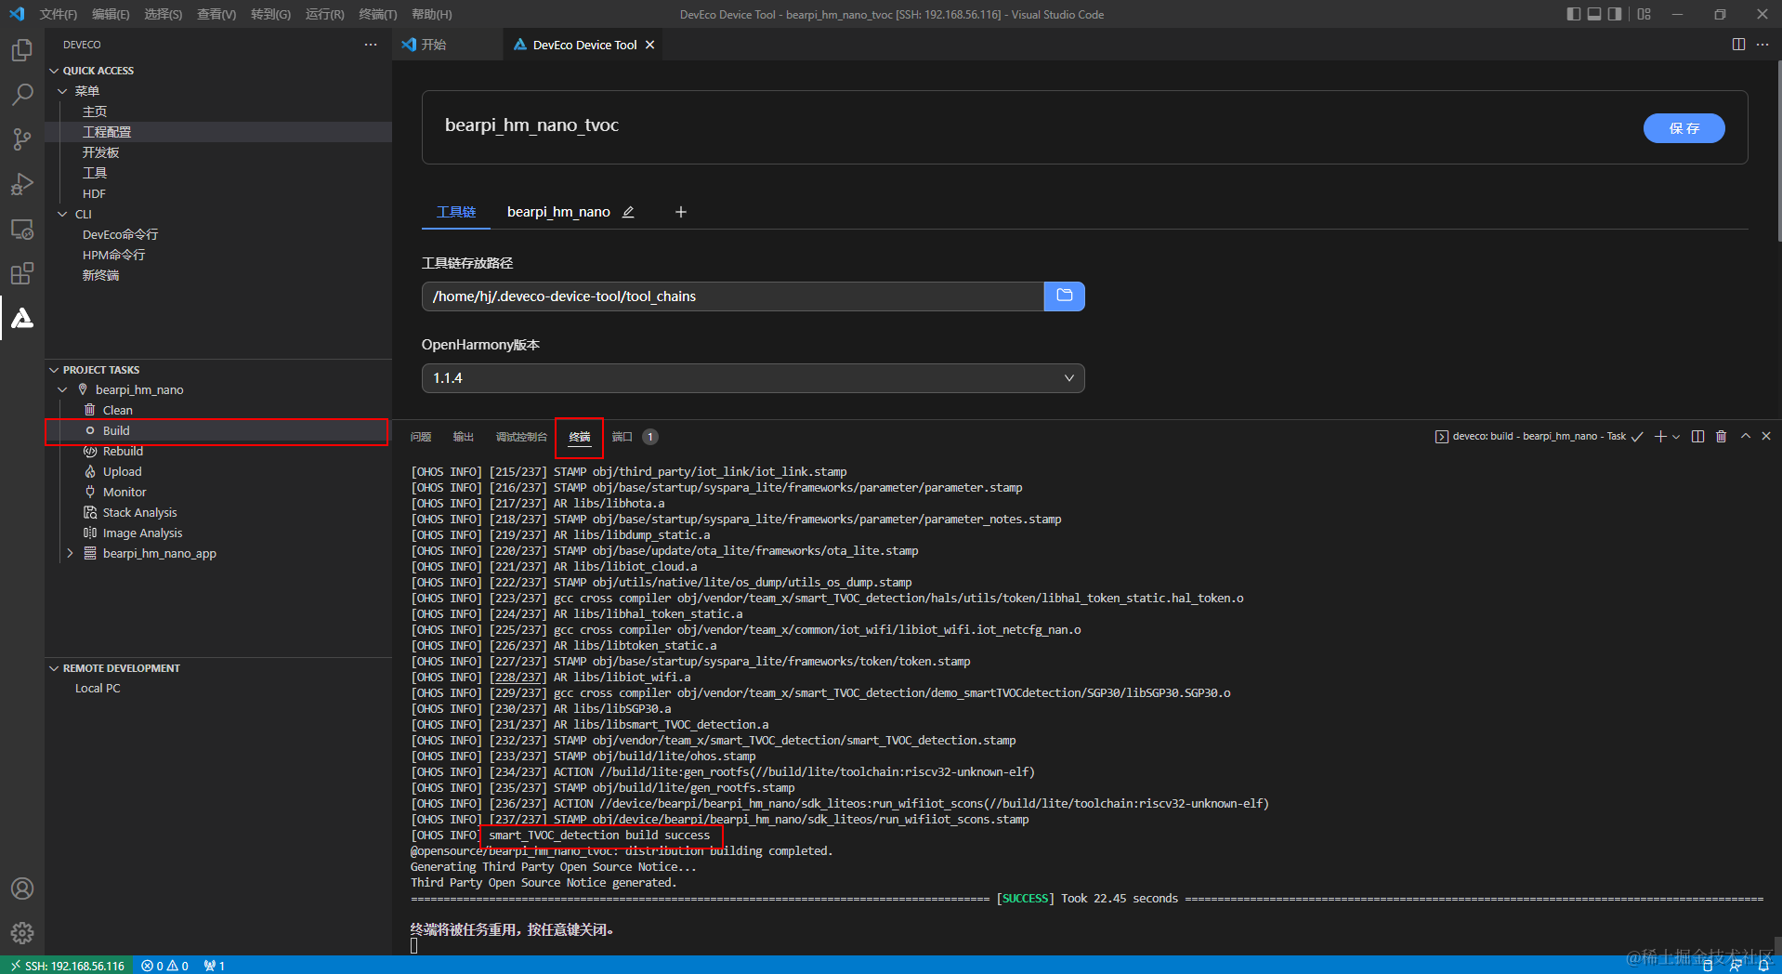
Task: Open the Source Control view
Action: [x=22, y=138]
